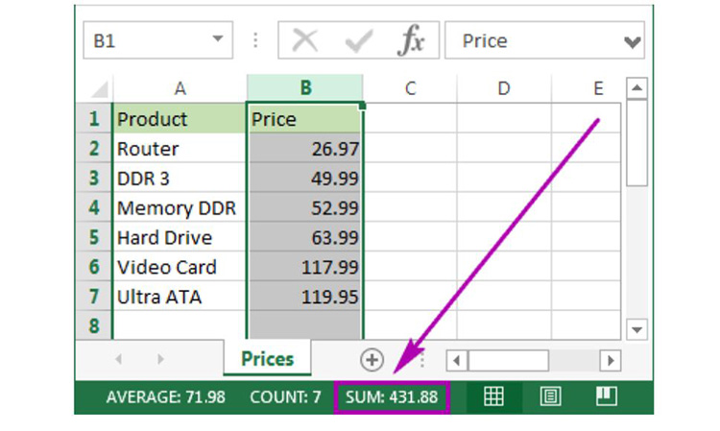The image size is (720, 431).
Task: Click the Select All corner triangle
Action: tap(99, 89)
